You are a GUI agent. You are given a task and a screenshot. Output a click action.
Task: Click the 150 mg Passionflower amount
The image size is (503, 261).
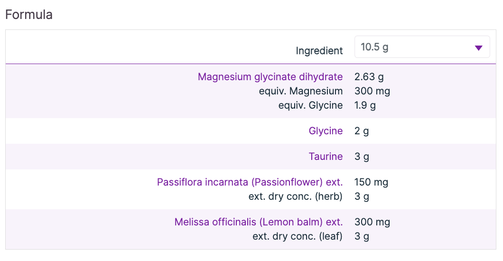[x=372, y=182]
